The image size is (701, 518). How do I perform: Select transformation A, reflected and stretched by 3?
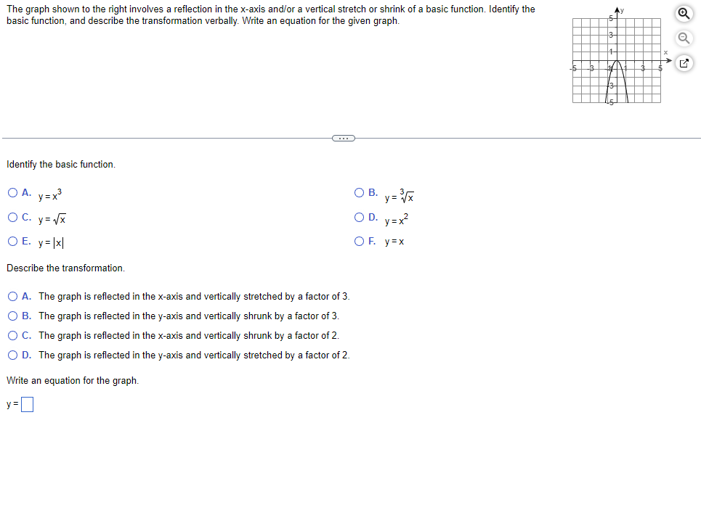(x=12, y=296)
